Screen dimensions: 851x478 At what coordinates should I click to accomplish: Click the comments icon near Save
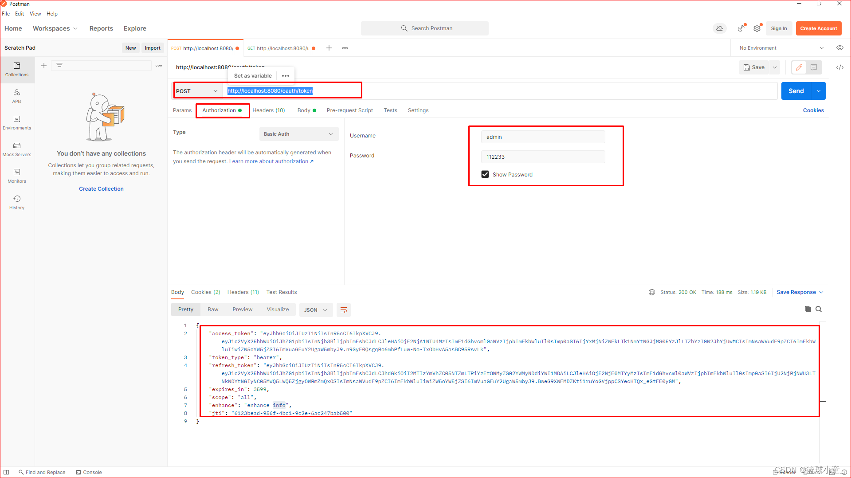pyautogui.click(x=814, y=67)
